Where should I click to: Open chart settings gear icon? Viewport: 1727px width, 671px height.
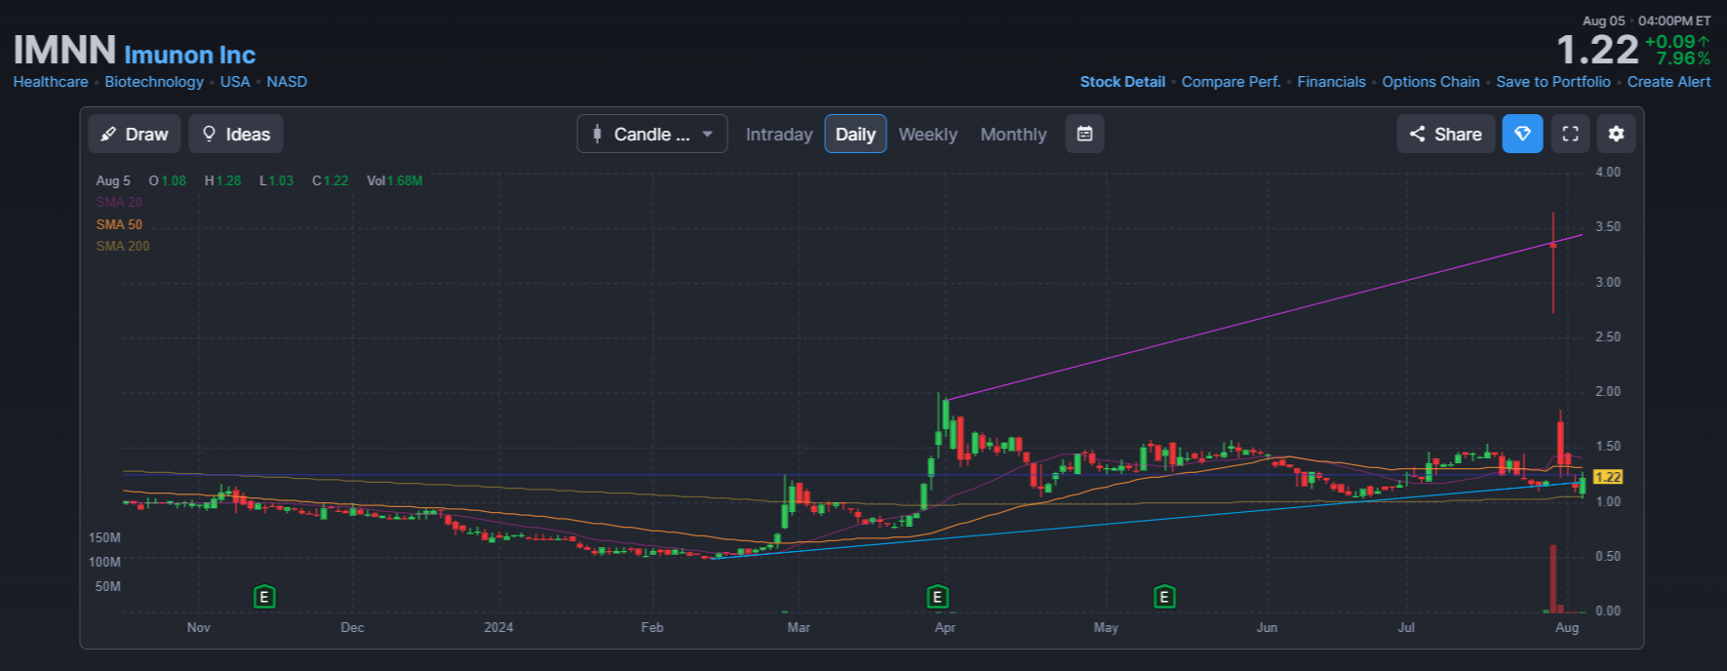(x=1616, y=134)
